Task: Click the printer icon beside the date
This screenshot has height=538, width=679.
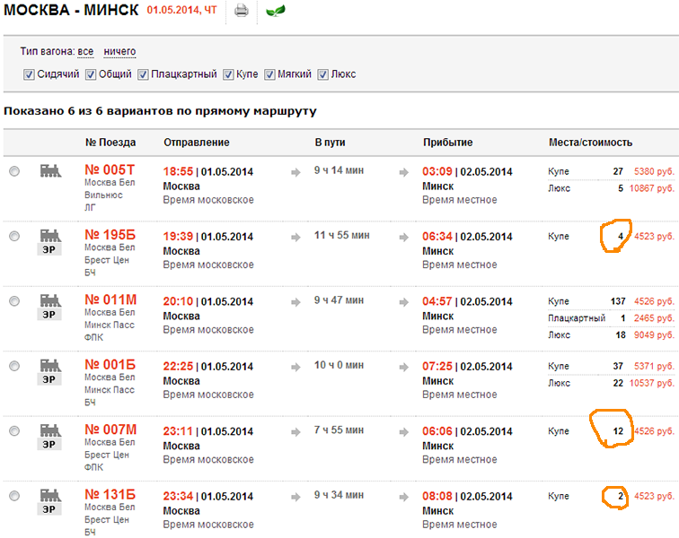Action: coord(241,12)
